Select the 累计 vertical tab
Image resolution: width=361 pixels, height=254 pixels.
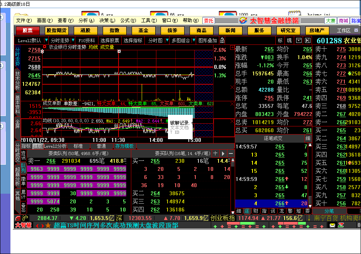click(24, 194)
